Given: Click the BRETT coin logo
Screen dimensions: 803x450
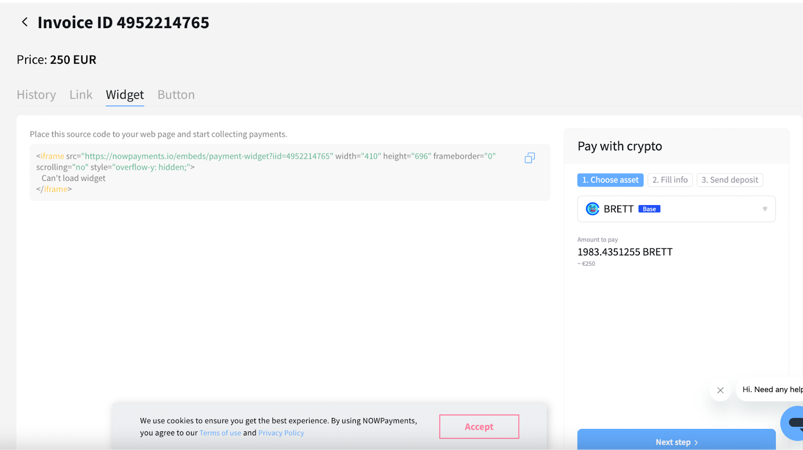Looking at the screenshot, I should pyautogui.click(x=593, y=209).
